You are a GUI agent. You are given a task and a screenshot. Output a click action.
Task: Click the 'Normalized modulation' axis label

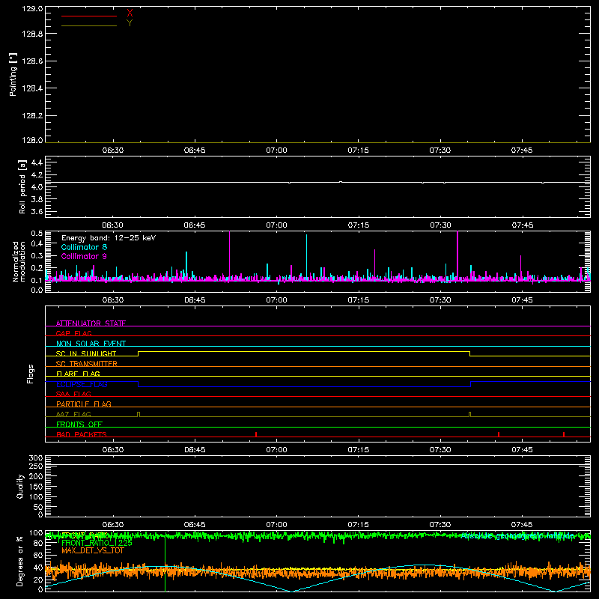pos(19,261)
